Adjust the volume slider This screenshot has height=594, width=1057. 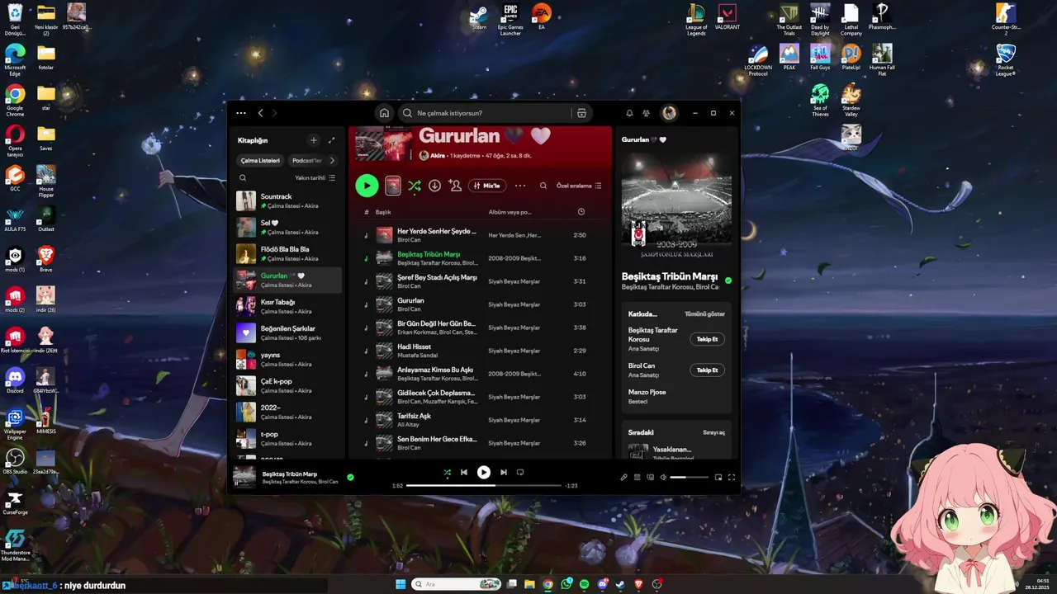click(x=689, y=477)
